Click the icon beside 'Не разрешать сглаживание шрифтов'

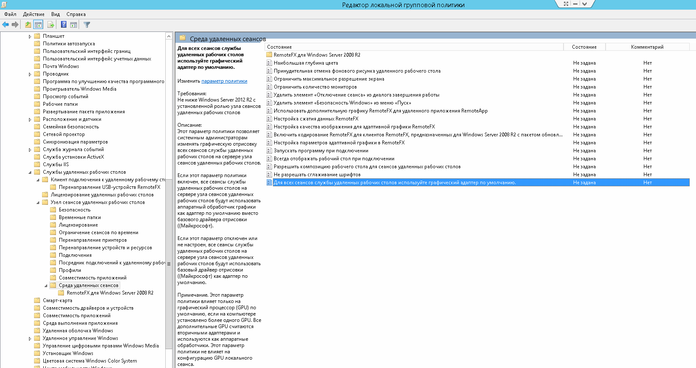point(269,175)
